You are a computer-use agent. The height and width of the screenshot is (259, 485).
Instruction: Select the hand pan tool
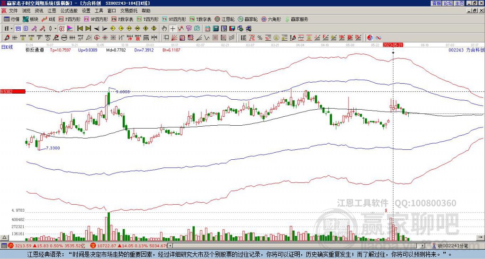pyautogui.click(x=164, y=28)
